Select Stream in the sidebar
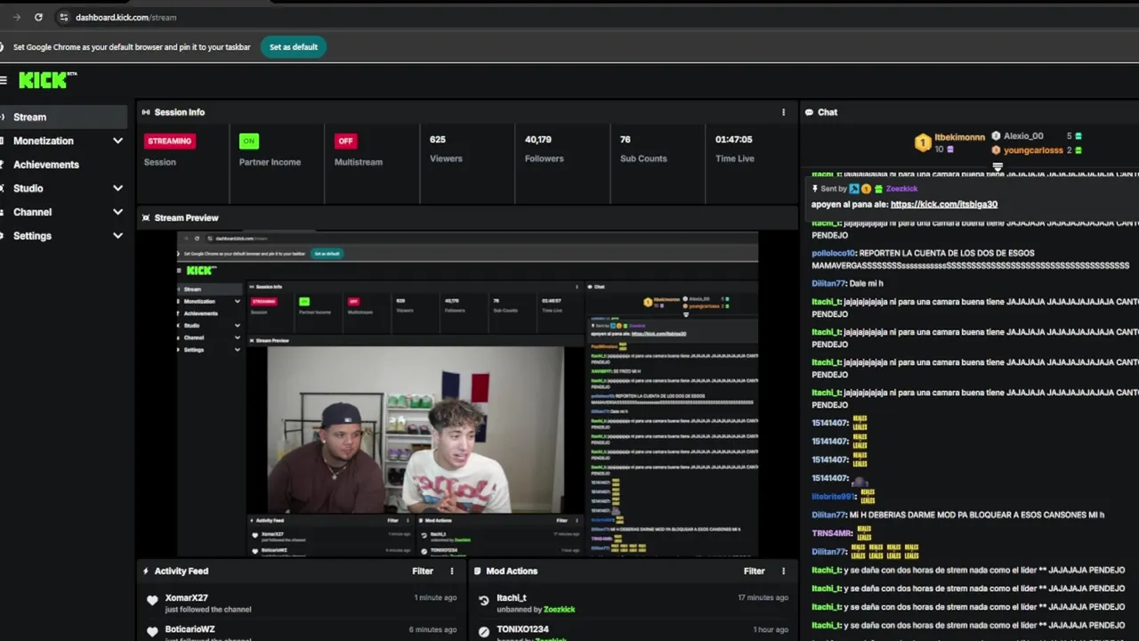This screenshot has height=641, width=1139. (x=63, y=117)
